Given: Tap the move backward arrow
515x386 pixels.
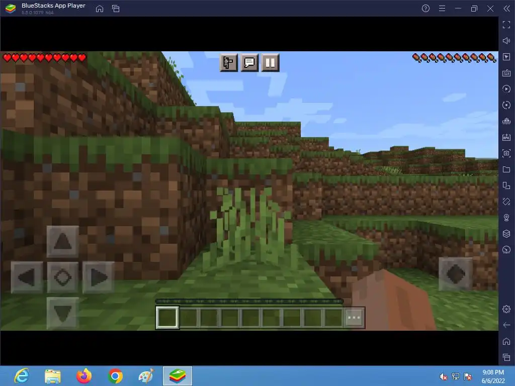Looking at the screenshot, I should [62, 313].
